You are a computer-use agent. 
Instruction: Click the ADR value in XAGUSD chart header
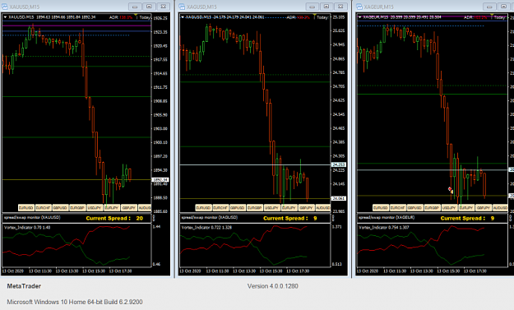click(x=303, y=17)
